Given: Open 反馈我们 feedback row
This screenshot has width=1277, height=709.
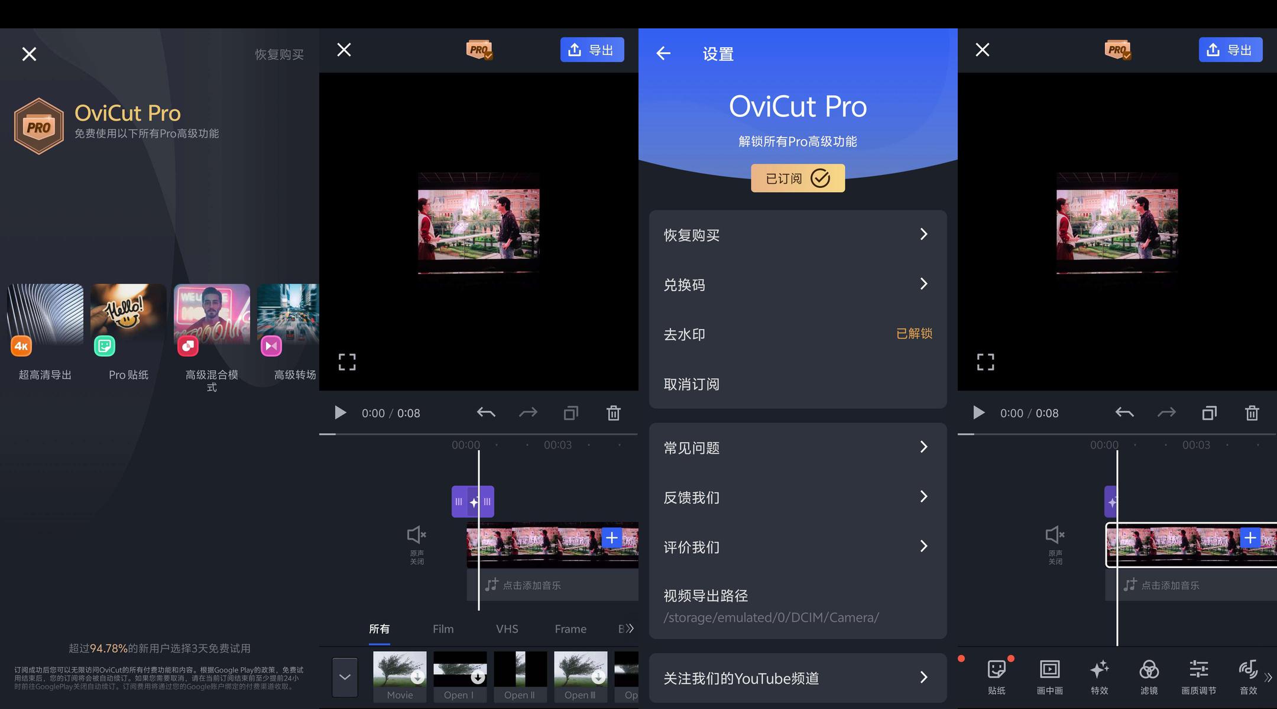Looking at the screenshot, I should [798, 497].
